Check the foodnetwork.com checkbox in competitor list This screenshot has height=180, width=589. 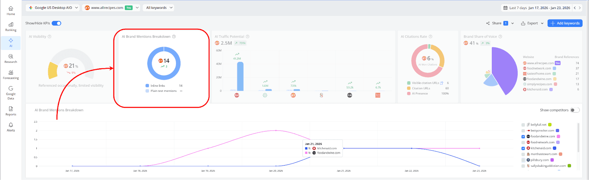(x=523, y=143)
